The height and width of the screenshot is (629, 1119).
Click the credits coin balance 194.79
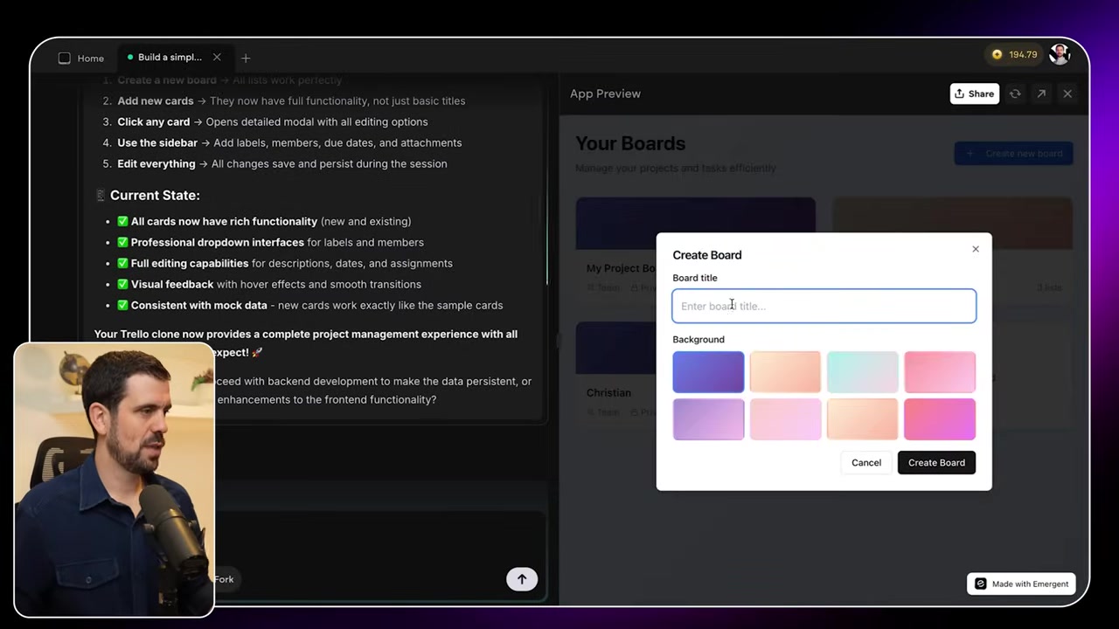(x=1014, y=54)
